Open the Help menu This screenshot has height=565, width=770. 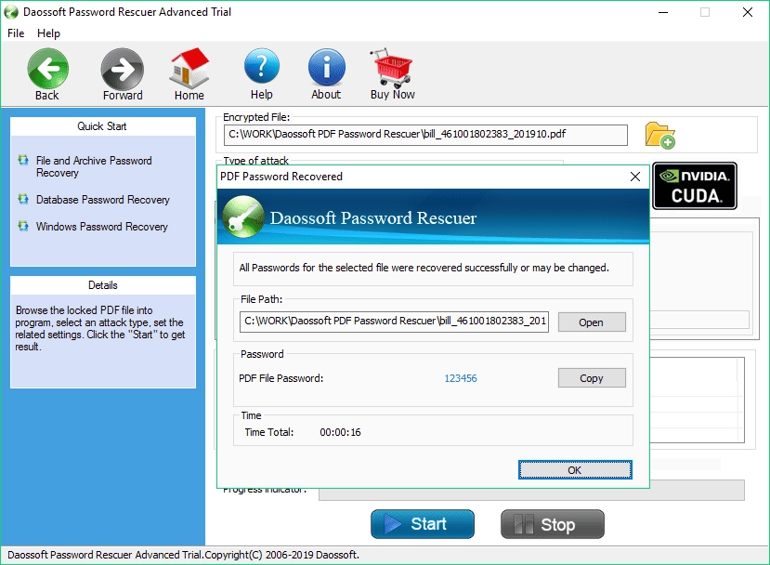pyautogui.click(x=48, y=33)
